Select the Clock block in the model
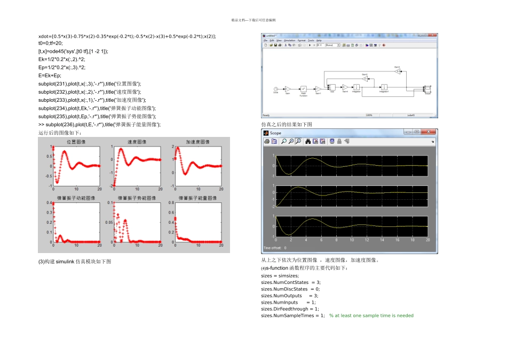 (275, 88)
